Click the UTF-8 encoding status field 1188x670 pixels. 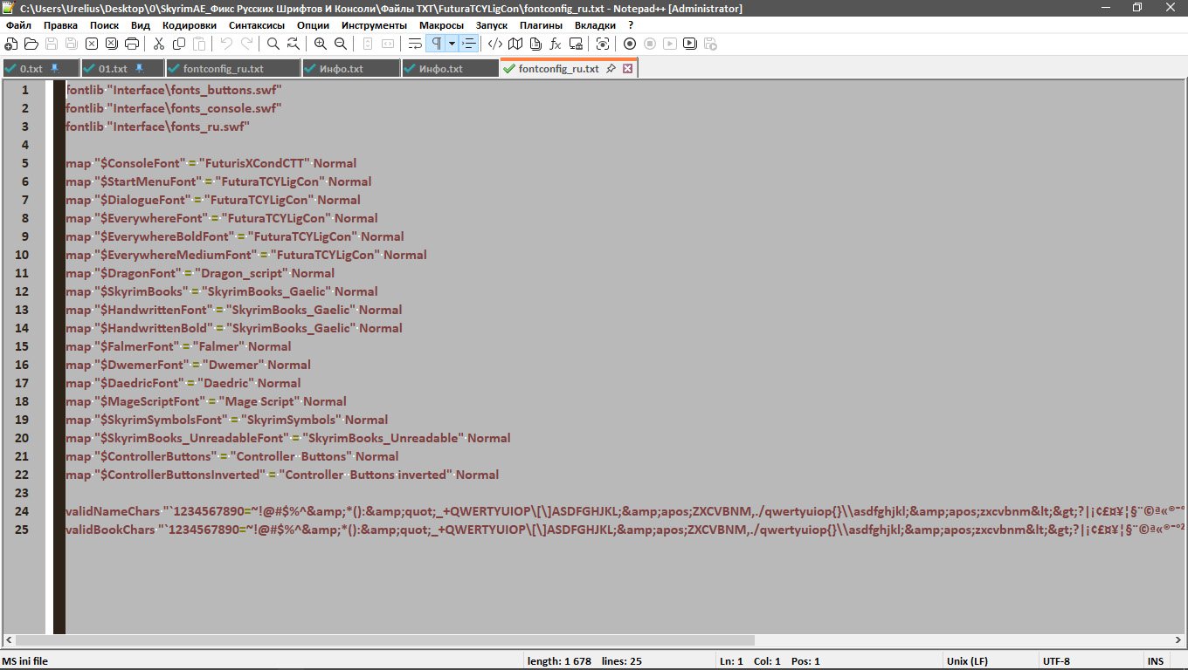(x=1055, y=661)
